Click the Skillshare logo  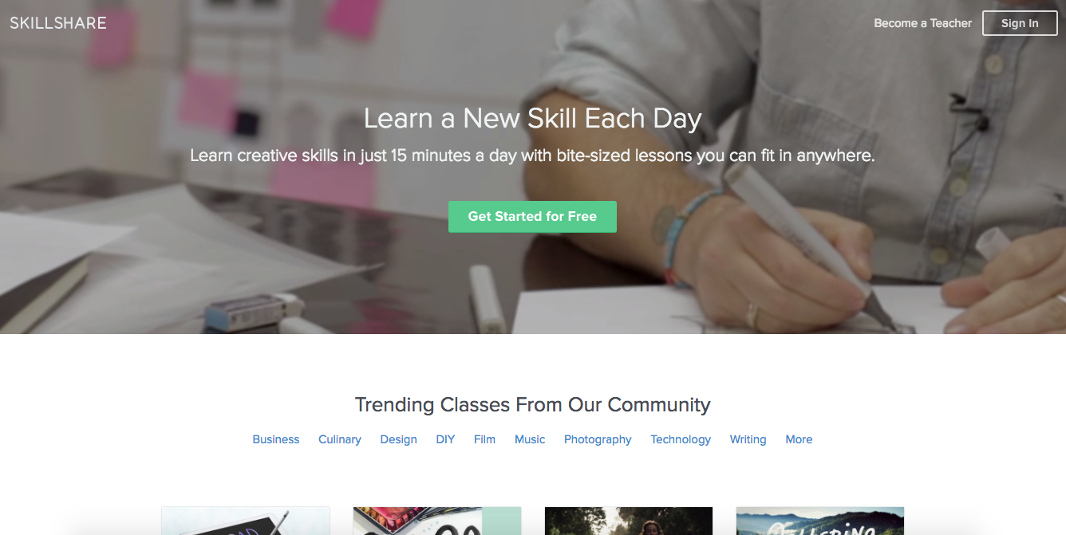(x=58, y=23)
